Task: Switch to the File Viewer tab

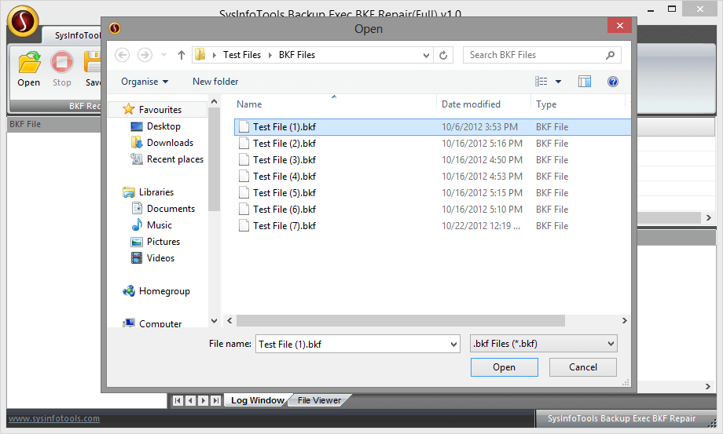Action: tap(319, 400)
